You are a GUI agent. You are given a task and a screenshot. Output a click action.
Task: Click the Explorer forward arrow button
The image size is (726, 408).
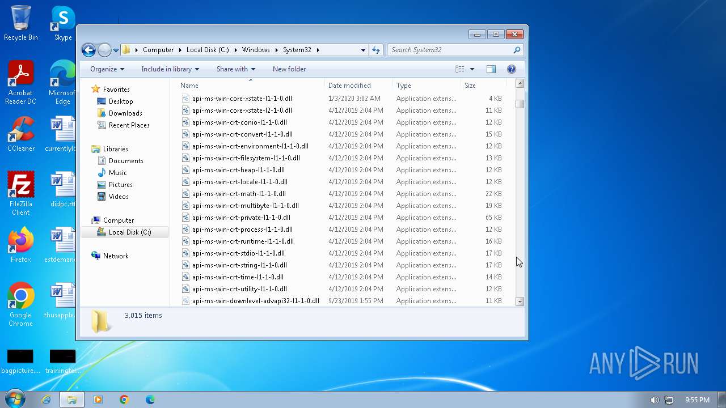click(x=104, y=50)
